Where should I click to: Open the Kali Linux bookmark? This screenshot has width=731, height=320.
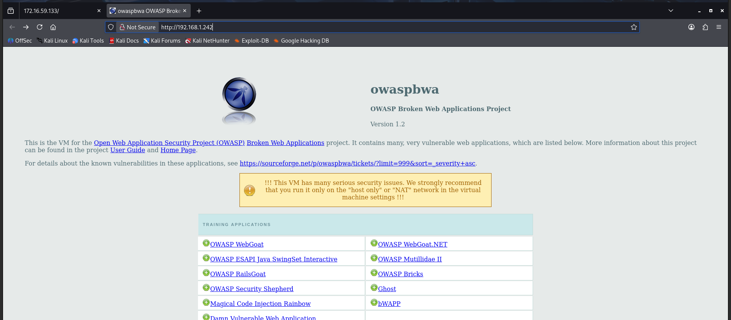52,41
